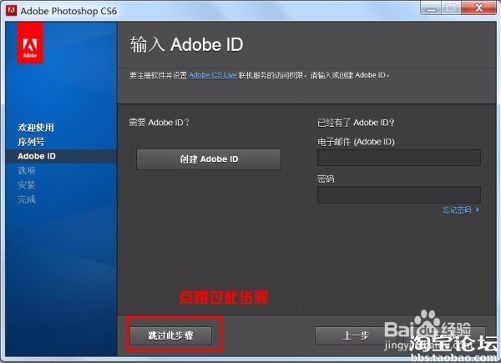Select the 选项 step in sidebar
Screen dimensions: 501x363
pos(27,170)
